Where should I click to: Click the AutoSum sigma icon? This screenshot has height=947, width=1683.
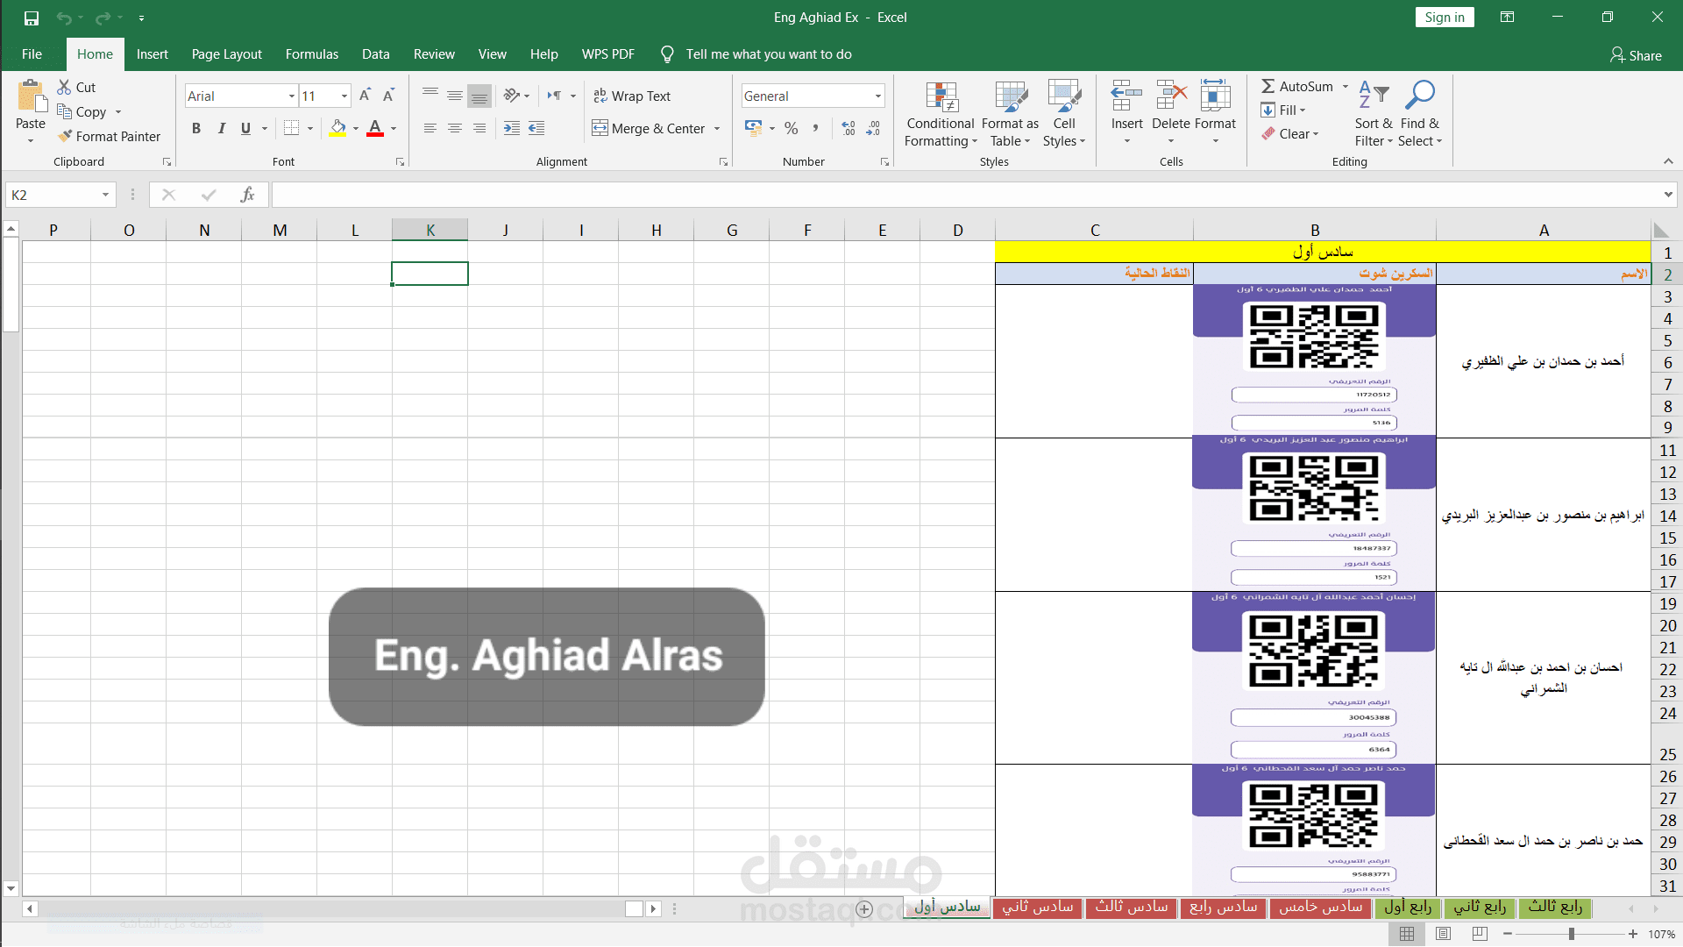[1268, 86]
